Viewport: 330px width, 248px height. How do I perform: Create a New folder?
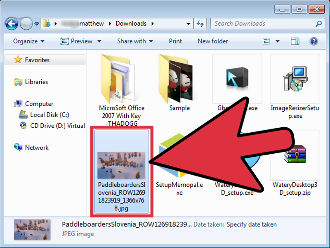(212, 41)
